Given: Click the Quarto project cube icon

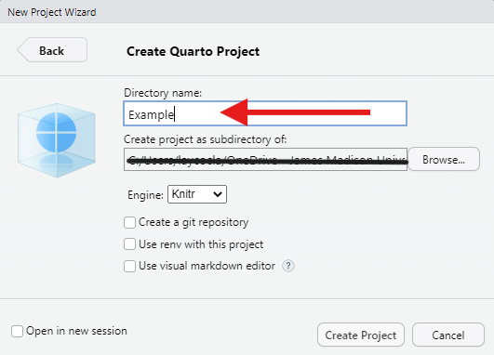Looking at the screenshot, I should 57,140.
